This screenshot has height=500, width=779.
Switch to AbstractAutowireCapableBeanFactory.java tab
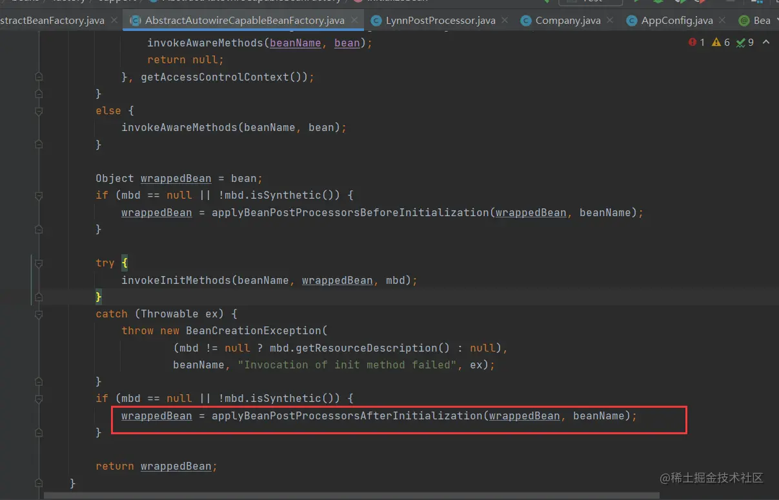(245, 20)
